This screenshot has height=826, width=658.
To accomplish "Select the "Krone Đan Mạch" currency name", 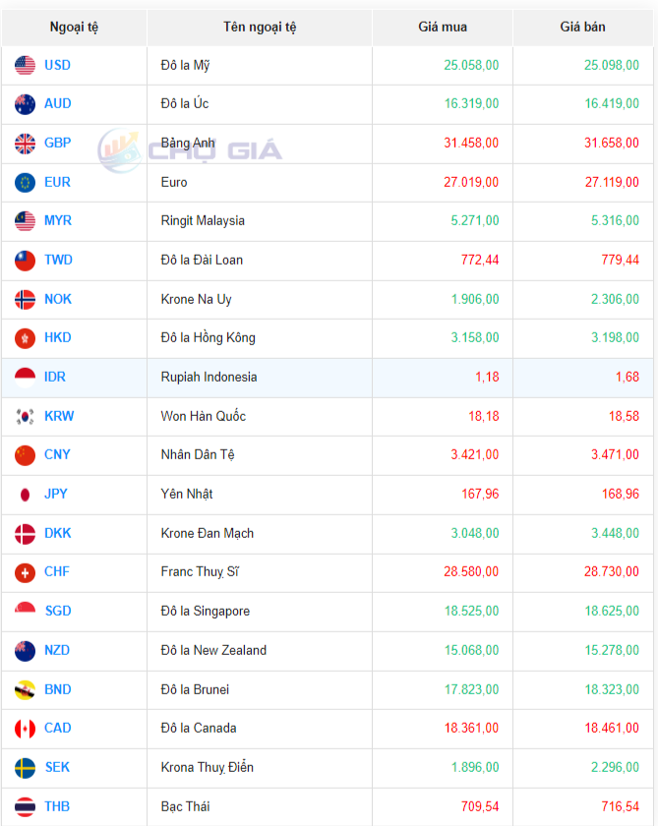I will (208, 533).
